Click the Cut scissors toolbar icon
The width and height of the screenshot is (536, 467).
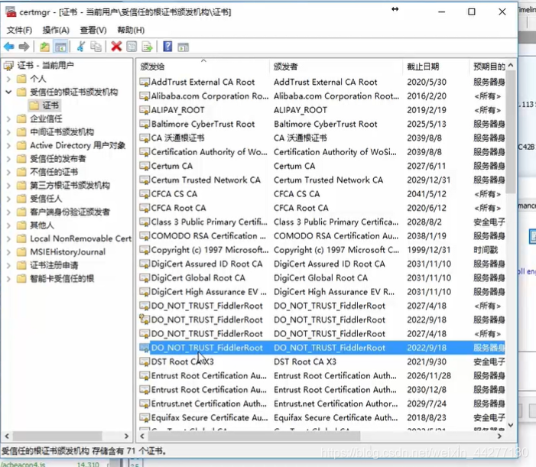coord(81,47)
